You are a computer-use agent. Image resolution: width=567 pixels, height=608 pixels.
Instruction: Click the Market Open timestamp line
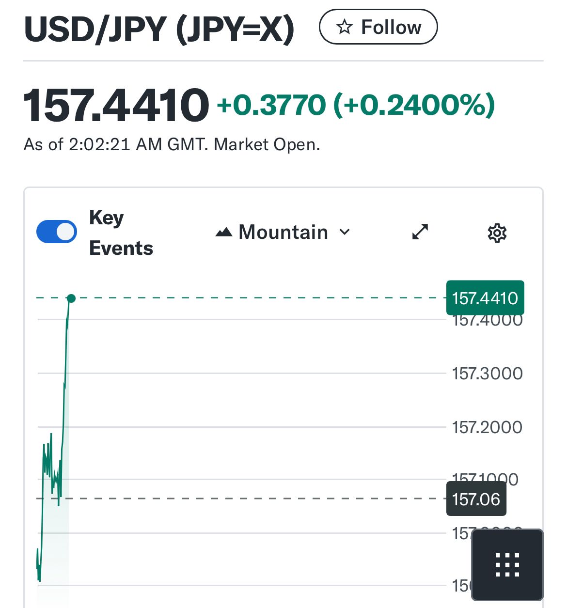point(172,144)
